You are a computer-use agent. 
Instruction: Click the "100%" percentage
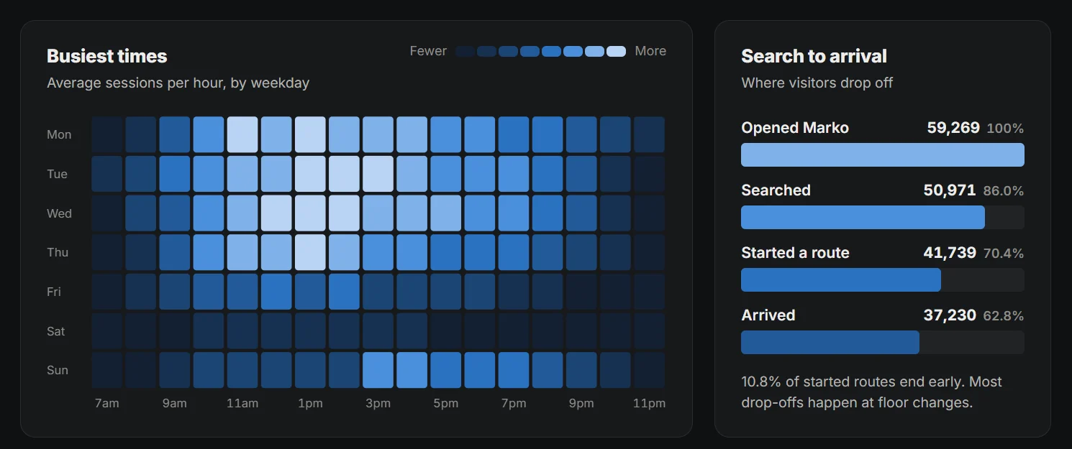1005,129
